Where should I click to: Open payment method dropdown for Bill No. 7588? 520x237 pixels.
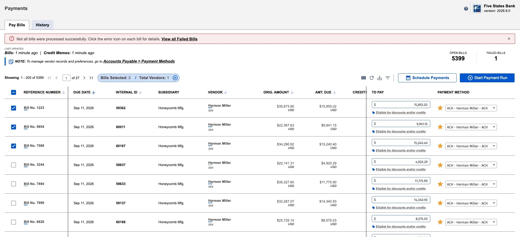(471, 146)
